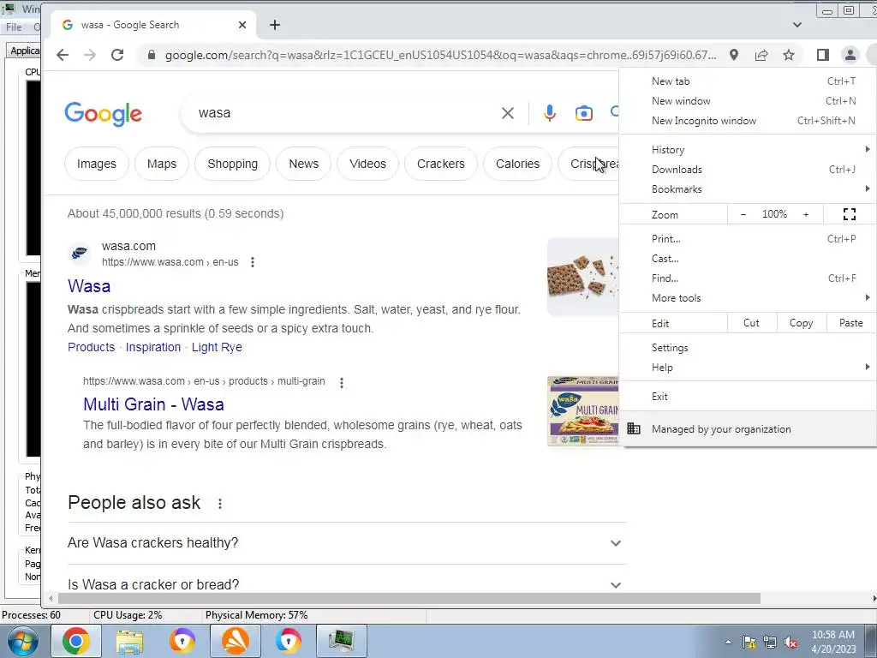Click the Task Manager taskbar icon
Viewport: 877px width, 658px height.
point(341,641)
